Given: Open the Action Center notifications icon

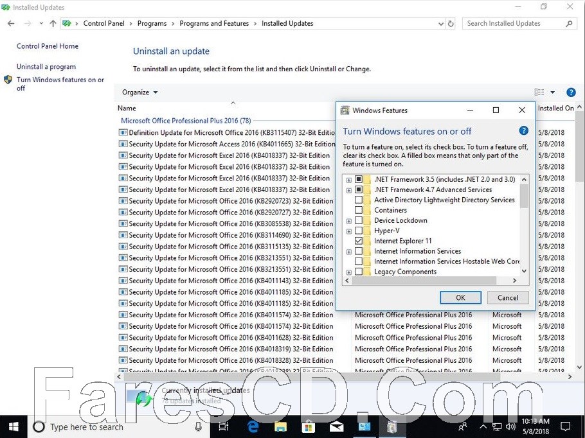Looking at the screenshot, I should (x=566, y=426).
